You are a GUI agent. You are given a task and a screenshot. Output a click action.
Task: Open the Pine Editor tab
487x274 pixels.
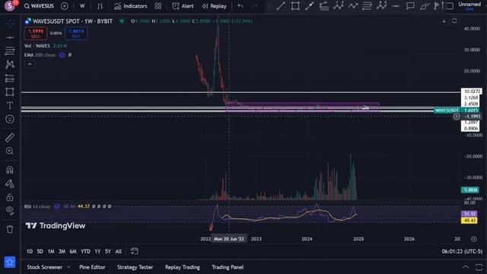pyautogui.click(x=92, y=267)
